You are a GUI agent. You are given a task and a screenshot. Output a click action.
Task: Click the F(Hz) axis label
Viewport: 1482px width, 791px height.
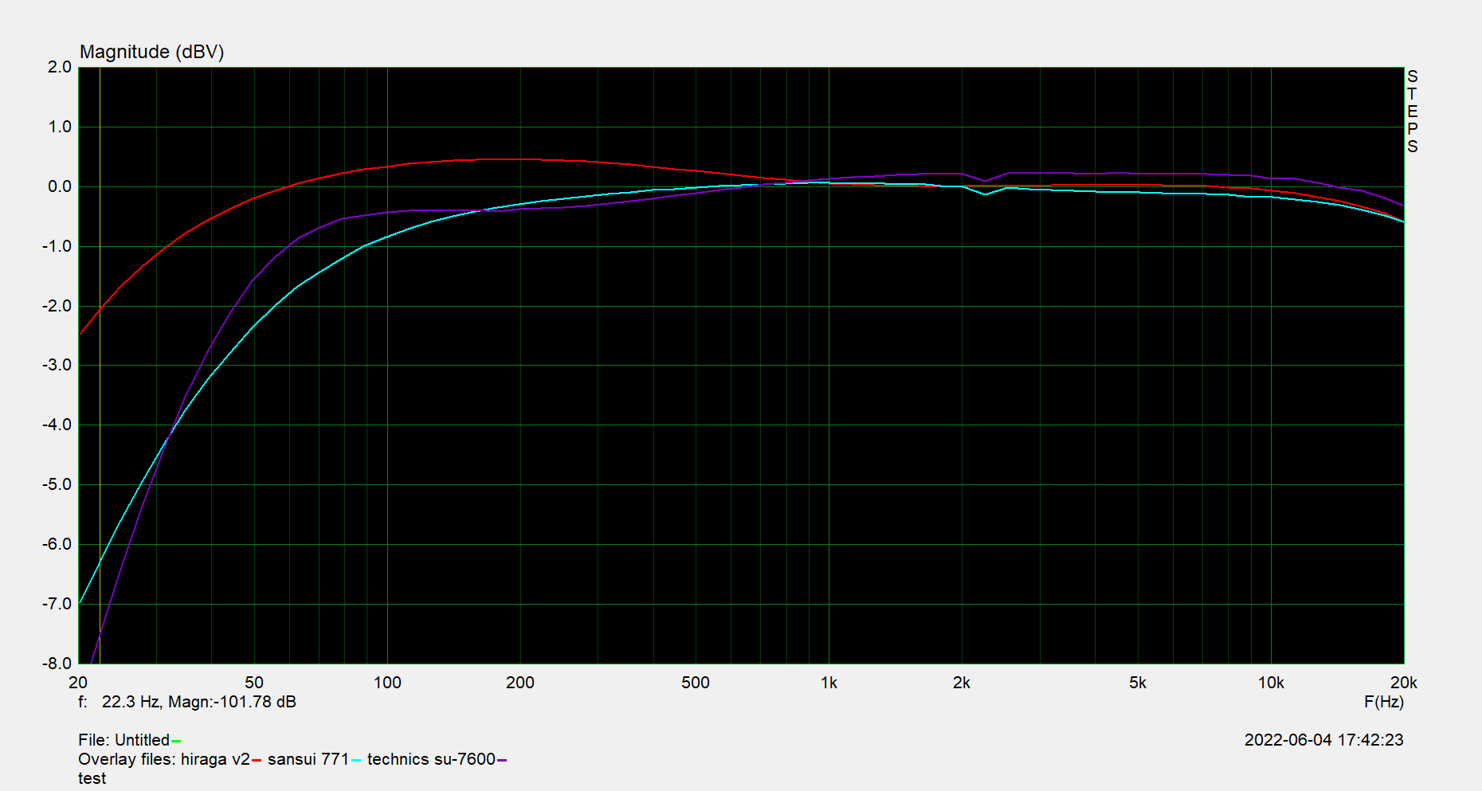click(x=1383, y=702)
